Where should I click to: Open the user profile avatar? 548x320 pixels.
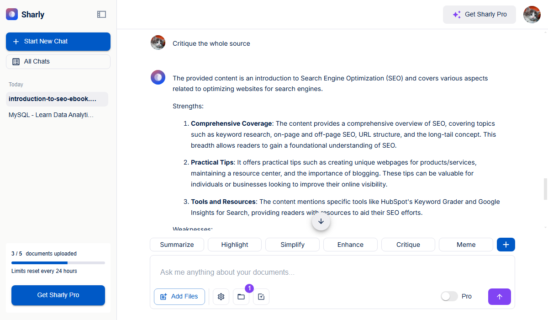(x=532, y=15)
